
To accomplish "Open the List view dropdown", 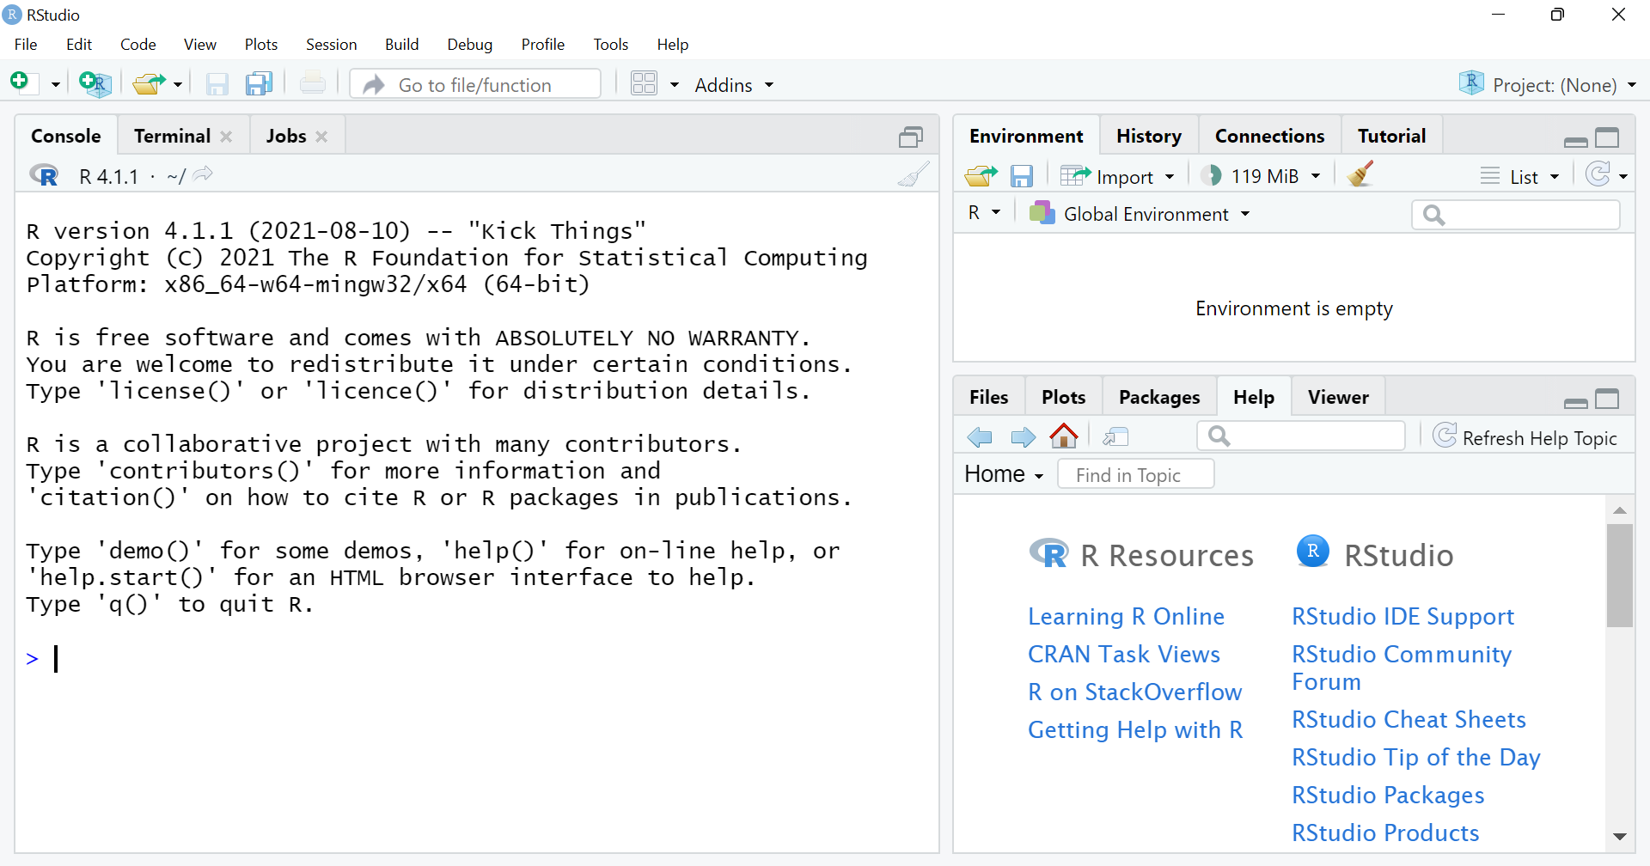I will click(x=1519, y=176).
